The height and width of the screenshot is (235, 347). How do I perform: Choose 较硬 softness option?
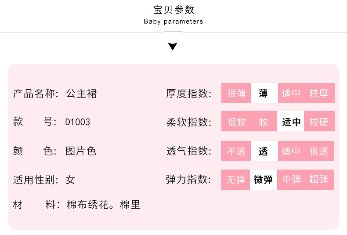(319, 122)
